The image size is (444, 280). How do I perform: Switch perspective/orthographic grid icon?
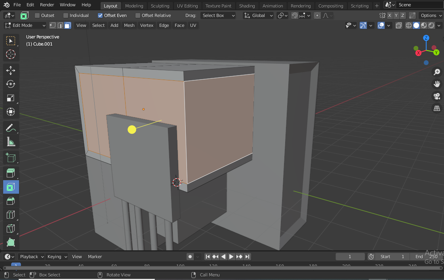pyautogui.click(x=437, y=109)
